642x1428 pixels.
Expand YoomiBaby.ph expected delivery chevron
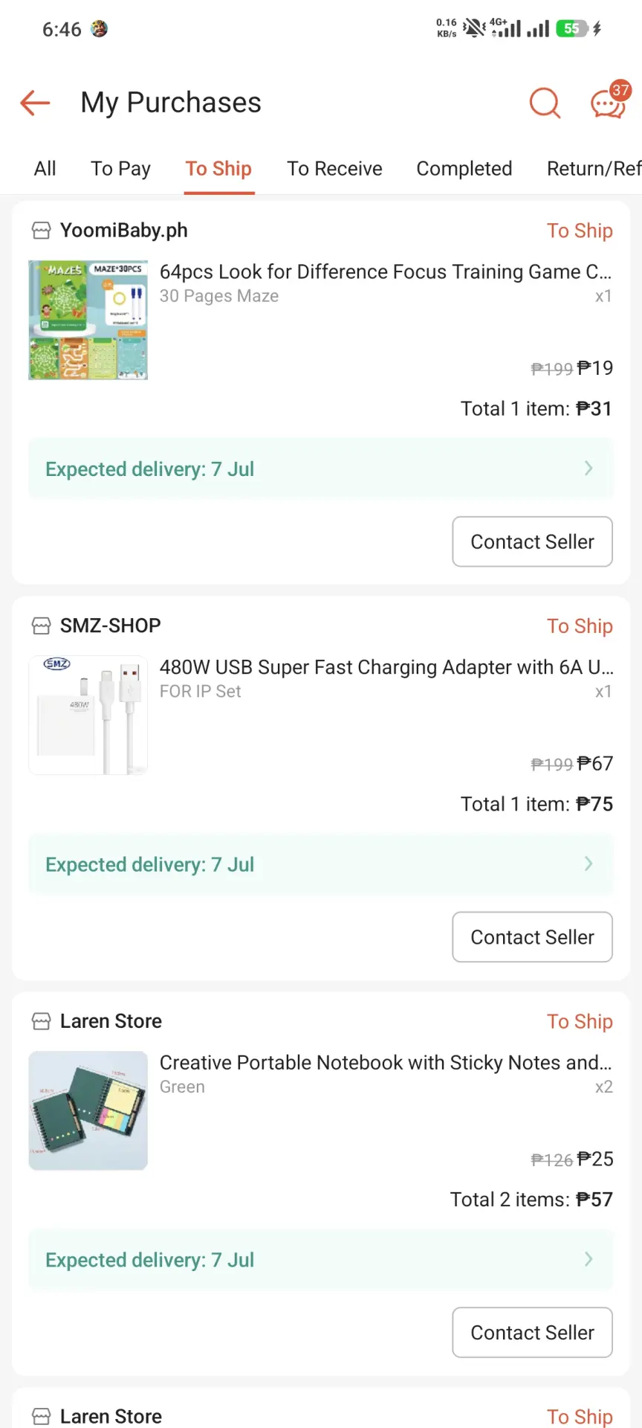[588, 468]
